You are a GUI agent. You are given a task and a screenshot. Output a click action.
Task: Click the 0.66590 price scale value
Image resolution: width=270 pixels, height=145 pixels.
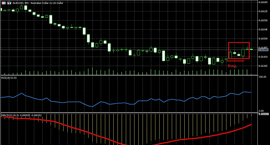263,20
